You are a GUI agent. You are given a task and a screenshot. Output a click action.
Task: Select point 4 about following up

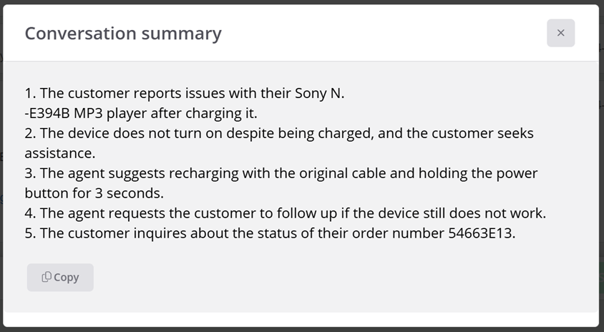pyautogui.click(x=286, y=213)
